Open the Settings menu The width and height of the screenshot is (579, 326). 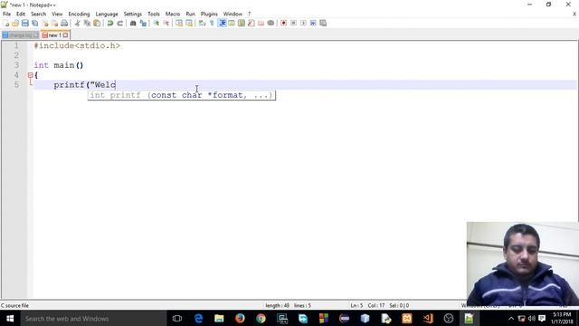[133, 14]
